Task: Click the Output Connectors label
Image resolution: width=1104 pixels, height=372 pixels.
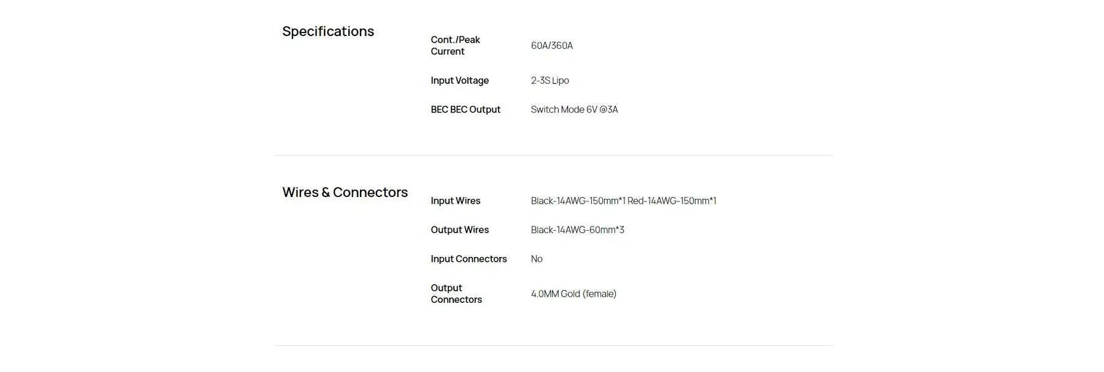Action: [456, 294]
